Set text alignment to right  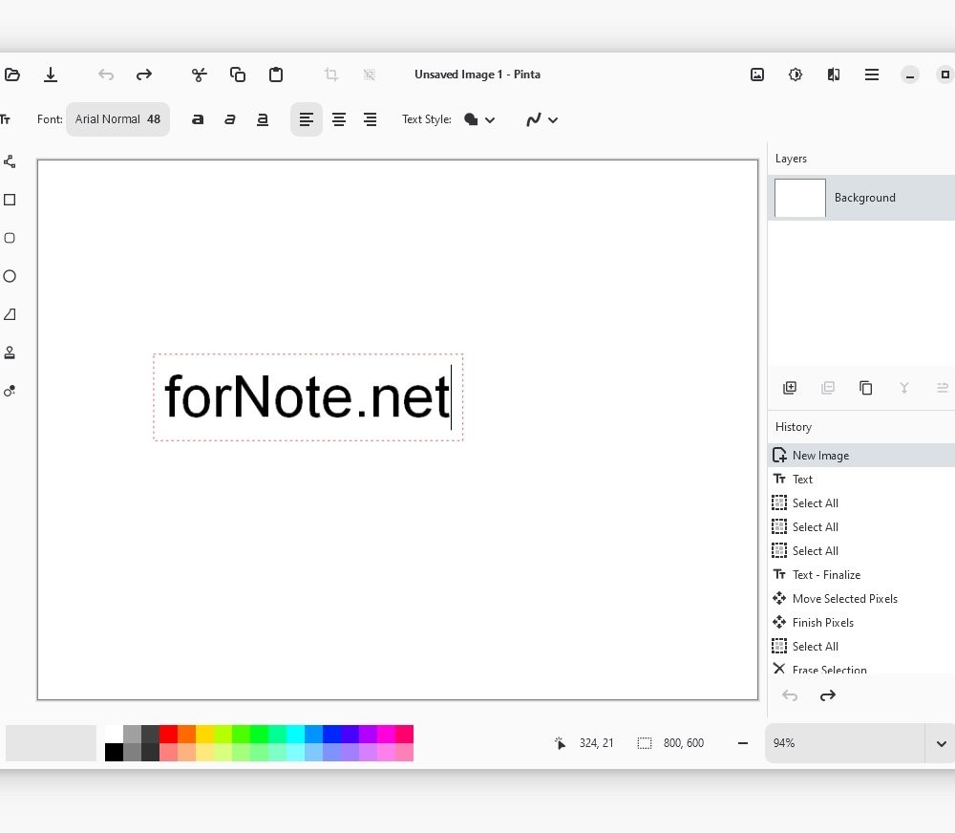click(x=370, y=119)
